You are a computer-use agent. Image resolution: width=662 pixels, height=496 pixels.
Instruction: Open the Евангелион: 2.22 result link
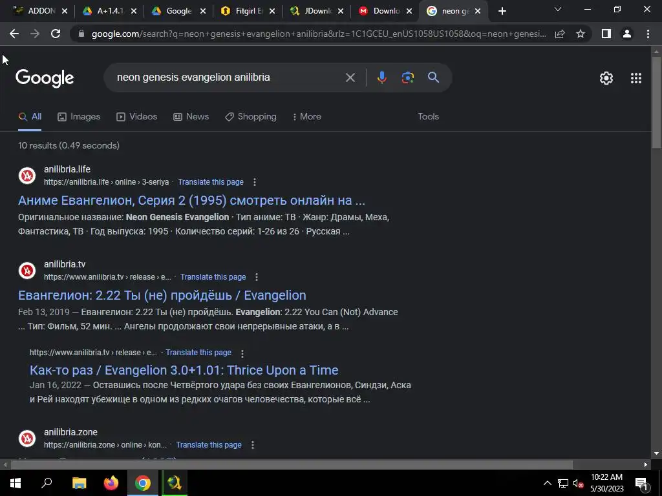click(x=162, y=295)
